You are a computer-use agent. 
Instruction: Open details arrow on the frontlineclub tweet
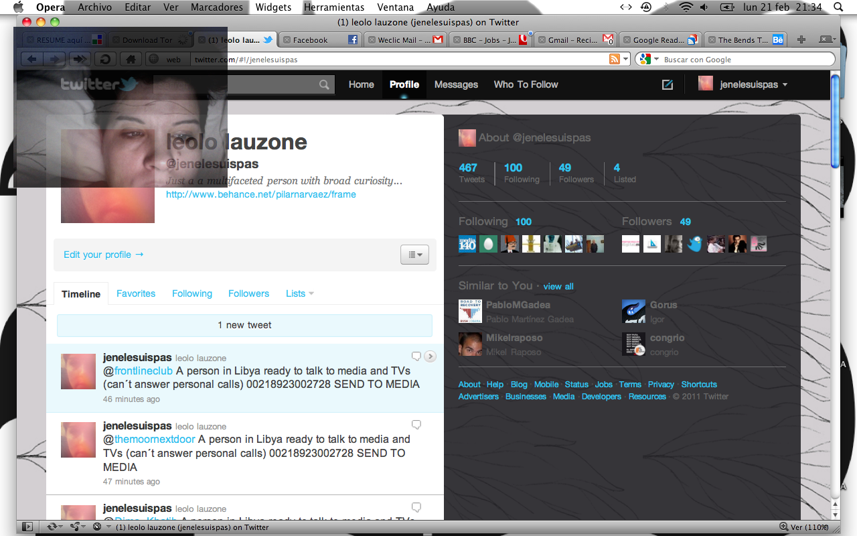(x=431, y=356)
